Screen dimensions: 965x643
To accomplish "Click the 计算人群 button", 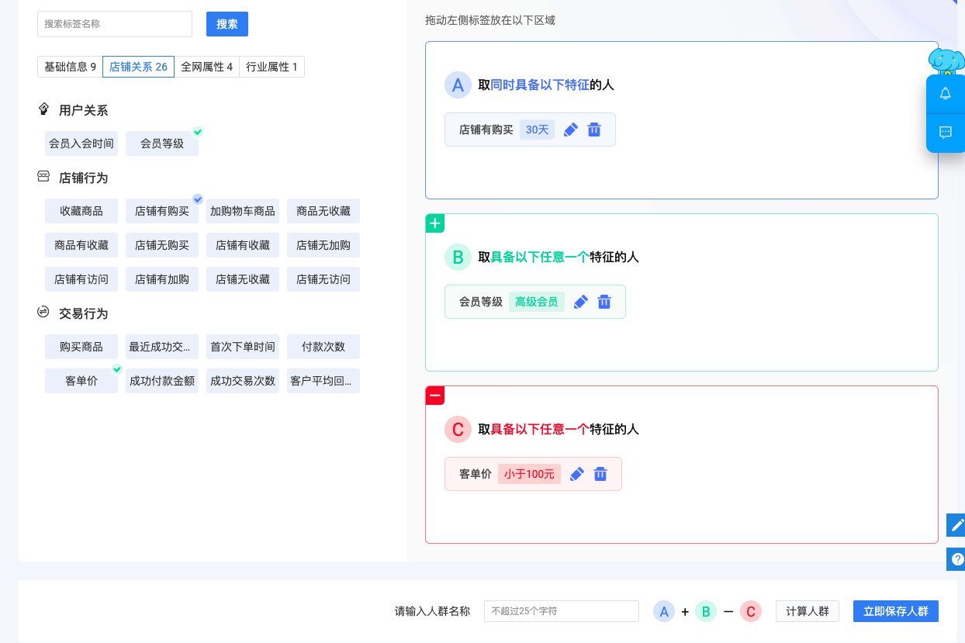I will (807, 611).
